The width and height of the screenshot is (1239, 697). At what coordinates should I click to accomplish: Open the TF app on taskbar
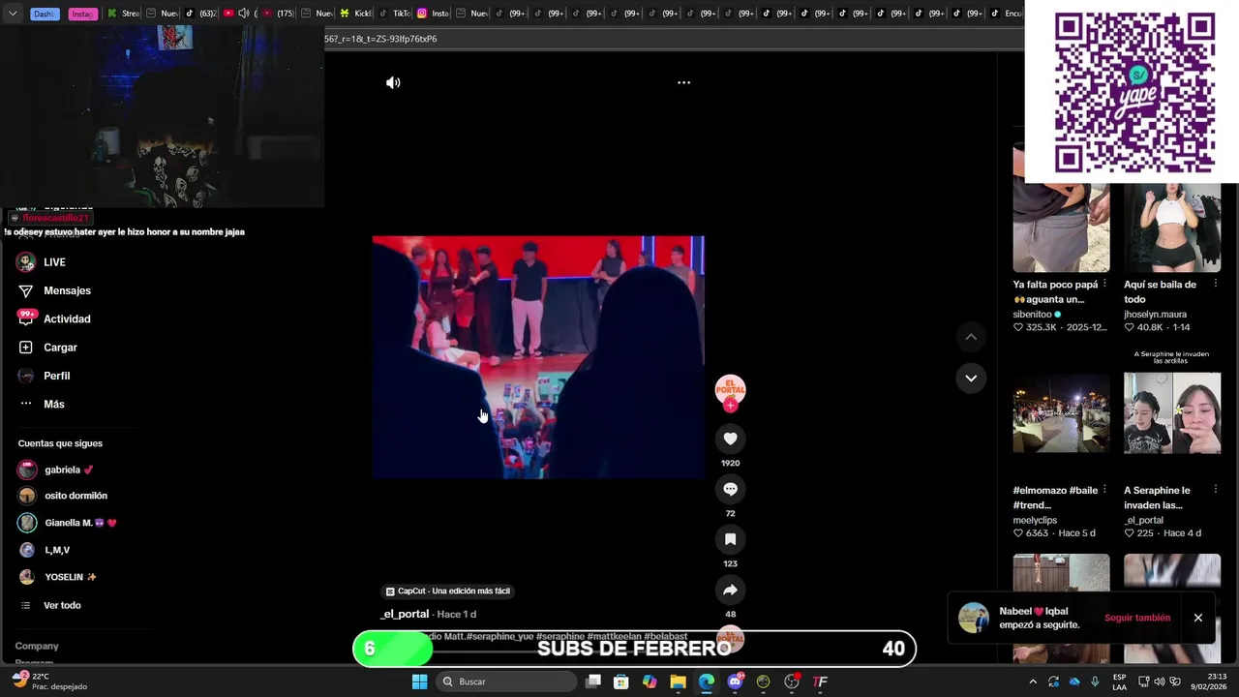820,682
